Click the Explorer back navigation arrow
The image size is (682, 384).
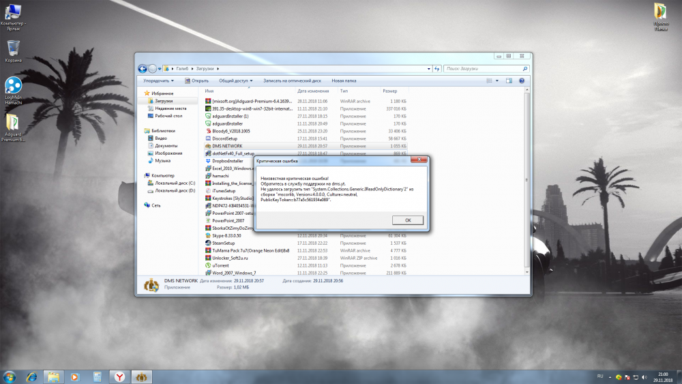(x=143, y=68)
